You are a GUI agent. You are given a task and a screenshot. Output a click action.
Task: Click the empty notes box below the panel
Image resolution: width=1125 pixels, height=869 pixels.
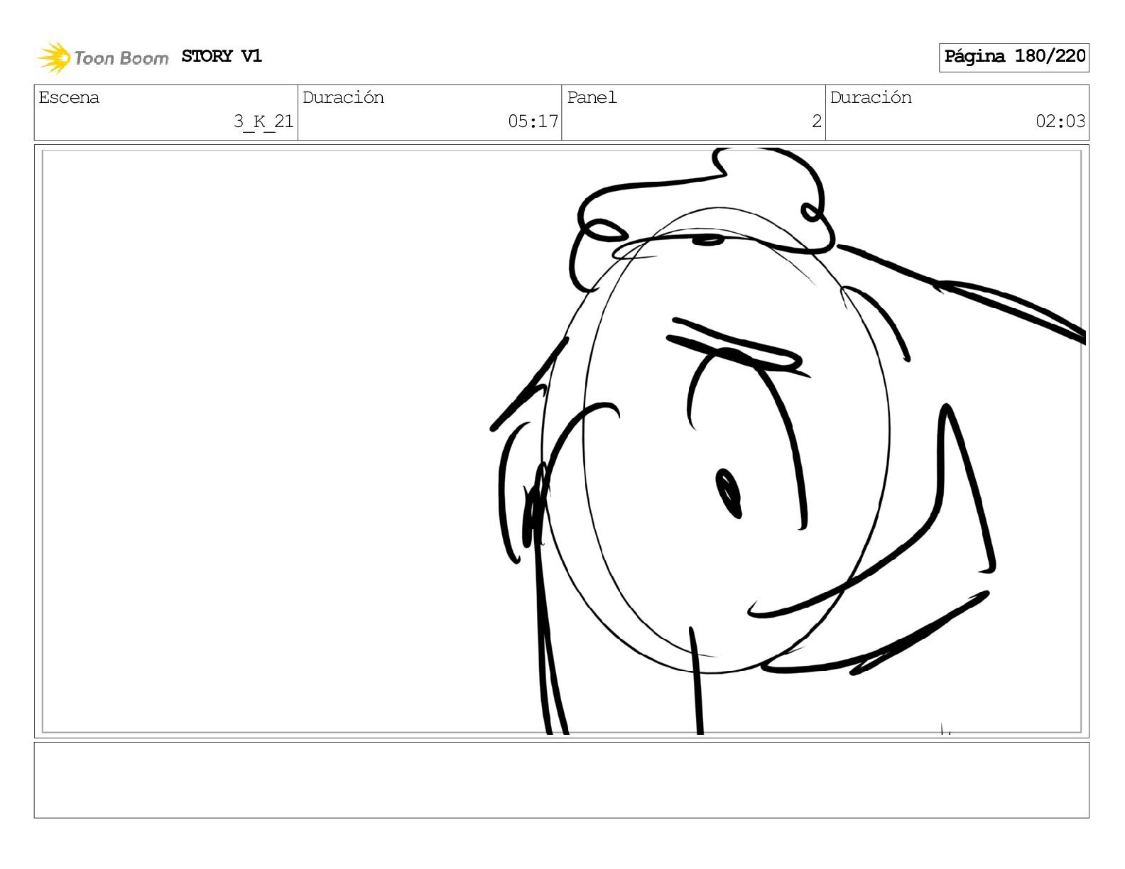(x=562, y=780)
